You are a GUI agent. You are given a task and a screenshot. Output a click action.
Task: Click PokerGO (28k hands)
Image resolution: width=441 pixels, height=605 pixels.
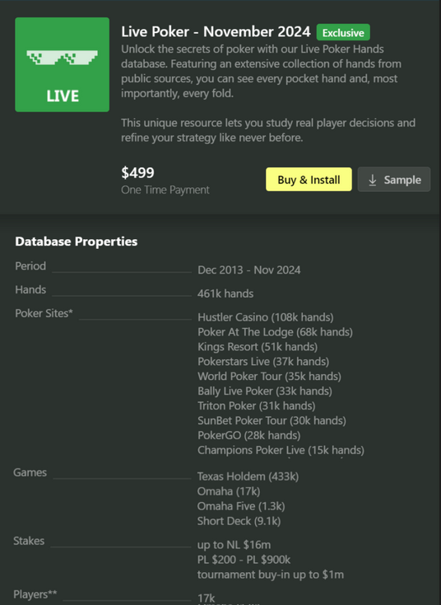tap(248, 435)
